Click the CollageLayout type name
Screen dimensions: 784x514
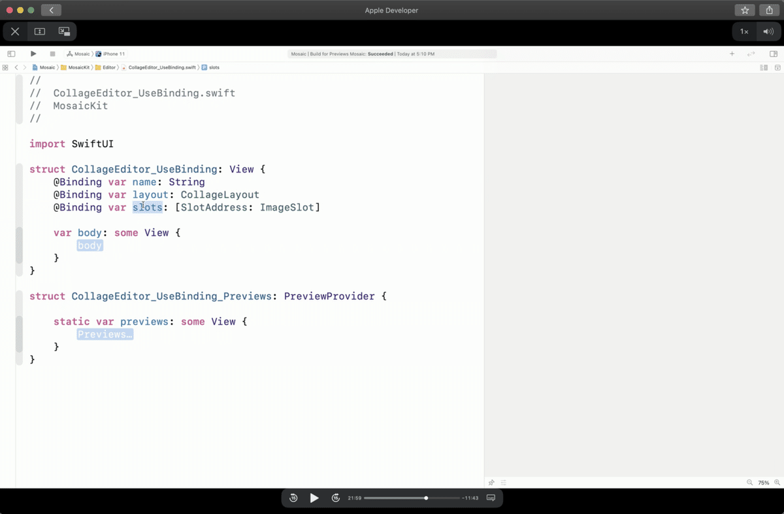point(220,195)
